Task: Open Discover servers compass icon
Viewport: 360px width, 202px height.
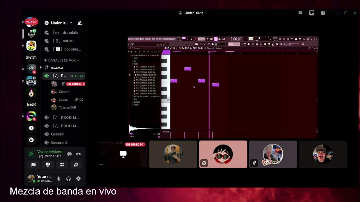Action: click(31, 140)
